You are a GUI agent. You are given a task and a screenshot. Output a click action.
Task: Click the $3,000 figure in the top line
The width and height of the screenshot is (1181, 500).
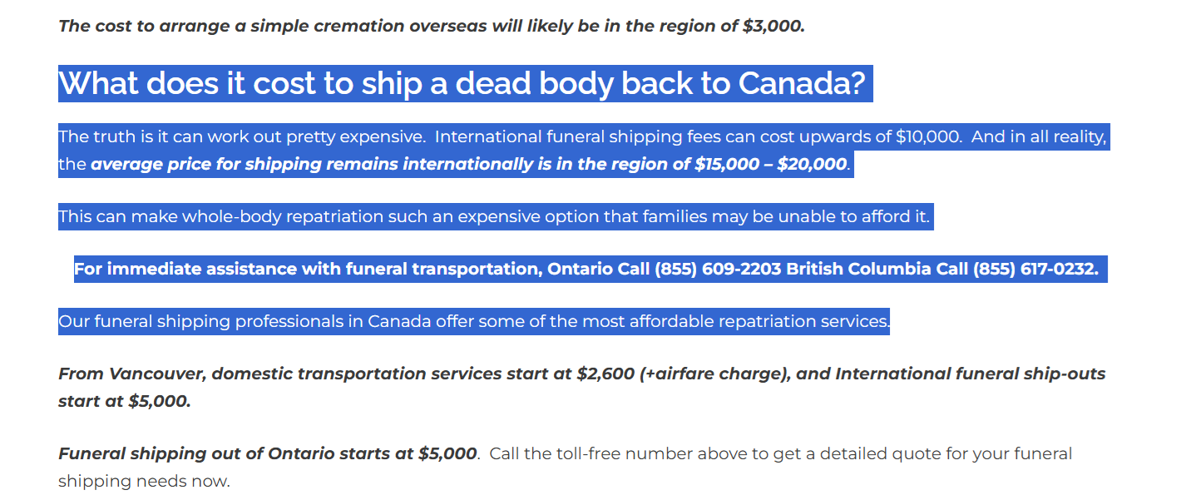[x=773, y=26]
